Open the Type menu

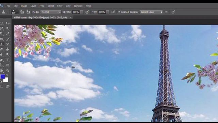(42, 6)
